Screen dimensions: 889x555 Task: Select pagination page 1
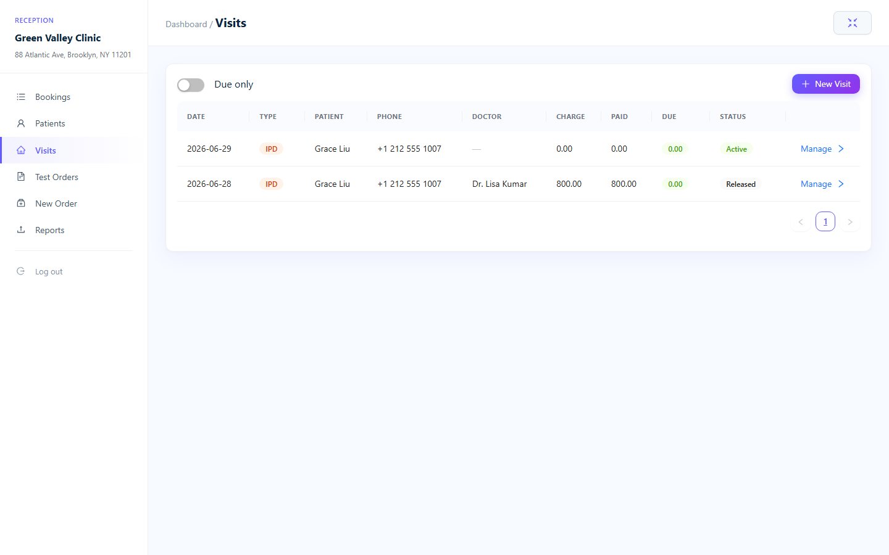825,221
